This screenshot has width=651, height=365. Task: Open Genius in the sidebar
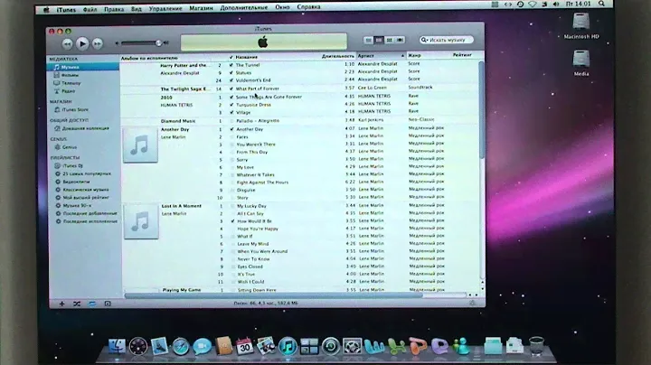pyautogui.click(x=70, y=146)
